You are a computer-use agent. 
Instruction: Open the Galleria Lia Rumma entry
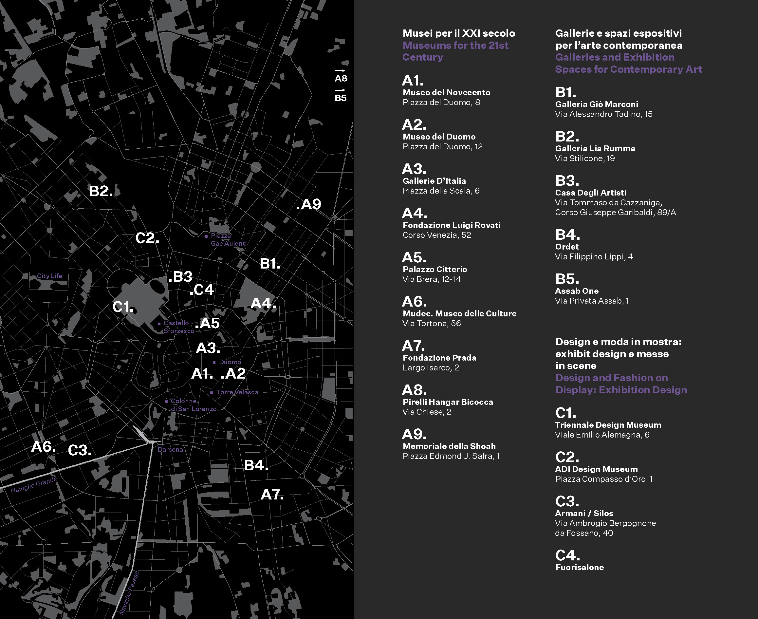(x=595, y=149)
